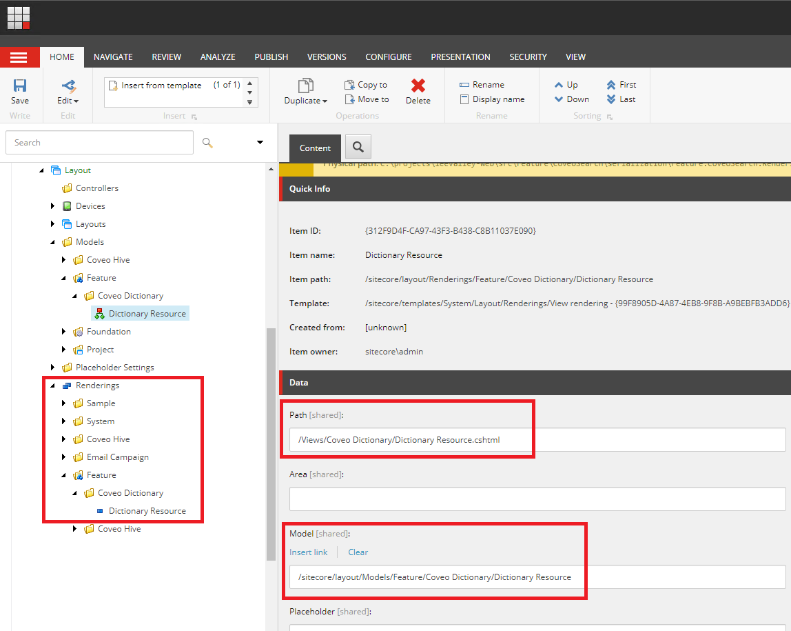
Task: Select the Project node under Models
Action: [x=100, y=350]
